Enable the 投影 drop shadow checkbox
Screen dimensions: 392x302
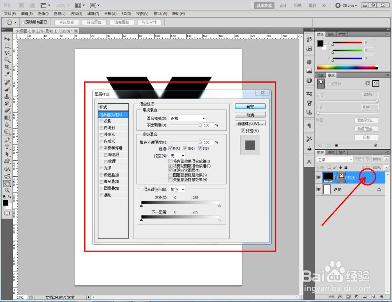click(x=102, y=121)
